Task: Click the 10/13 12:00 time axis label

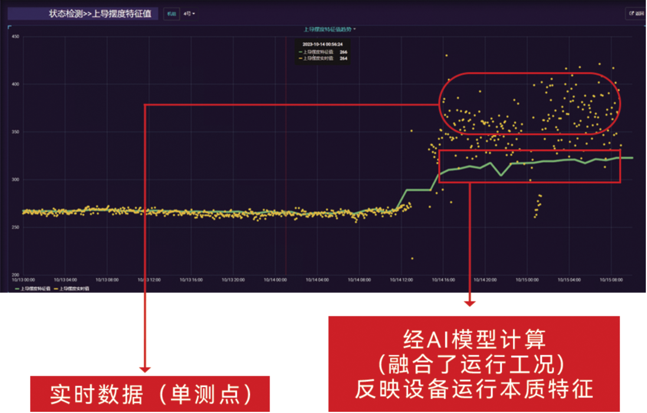Action: [149, 280]
